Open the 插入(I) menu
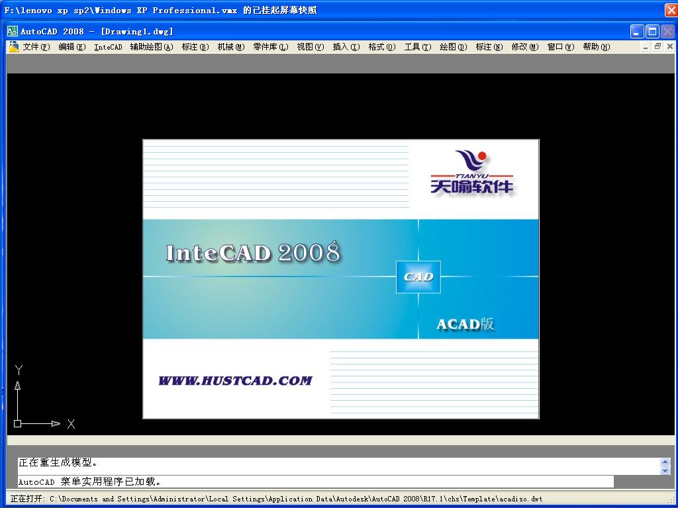The width and height of the screenshot is (678, 508). pos(346,47)
